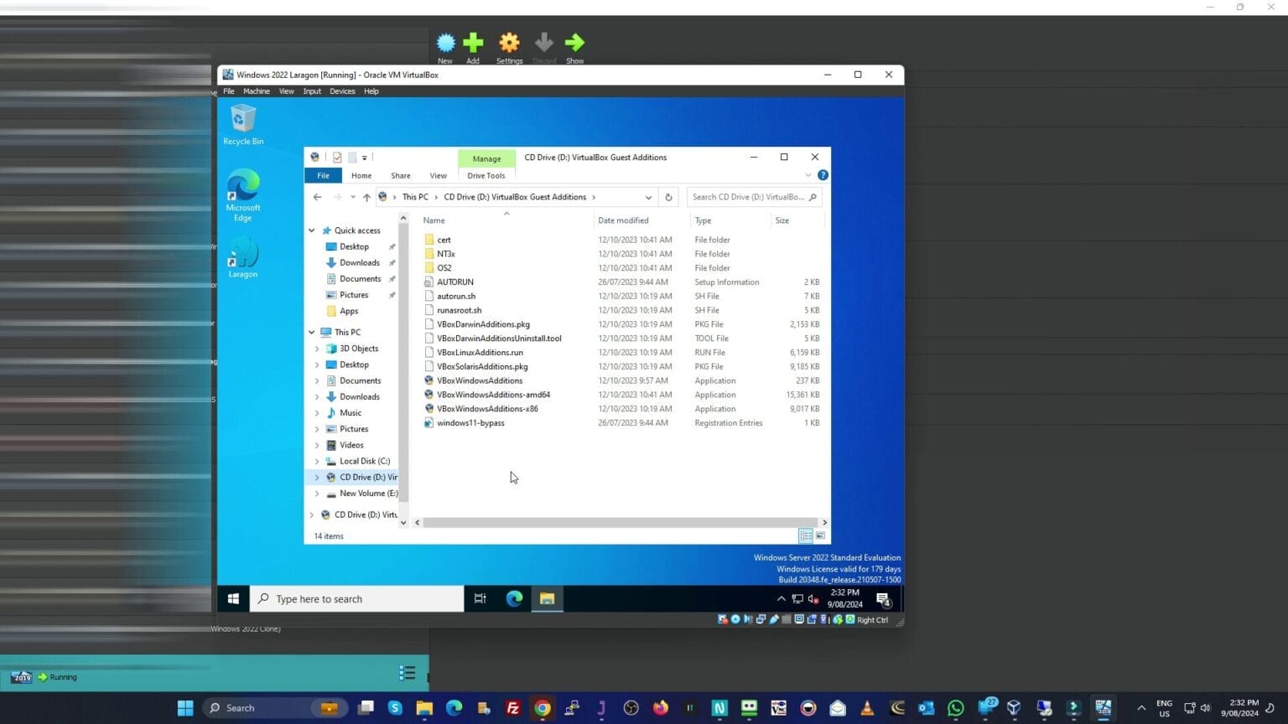Select the VBoxWindowsAdditions-amd64 application
Viewport: 1288px width, 724px height.
point(494,395)
